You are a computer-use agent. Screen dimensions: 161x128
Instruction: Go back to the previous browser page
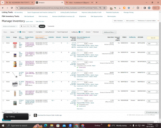3,8
